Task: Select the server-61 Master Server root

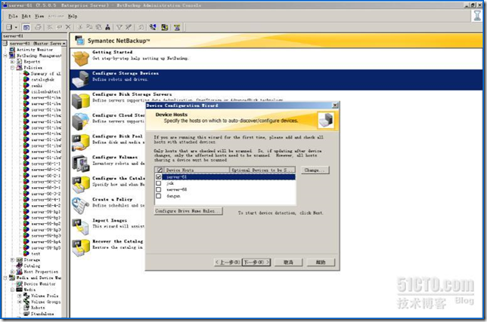Action: pyautogui.click(x=35, y=44)
